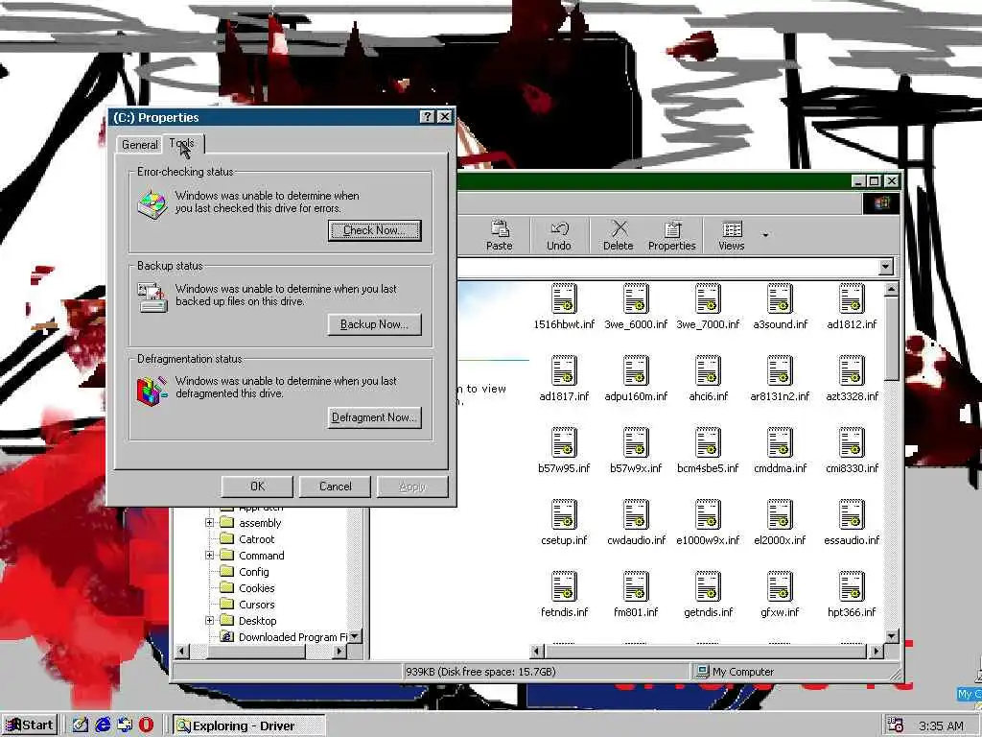This screenshot has width=982, height=737.
Task: Select the essaudio.inf file icon
Action: pyautogui.click(x=852, y=514)
